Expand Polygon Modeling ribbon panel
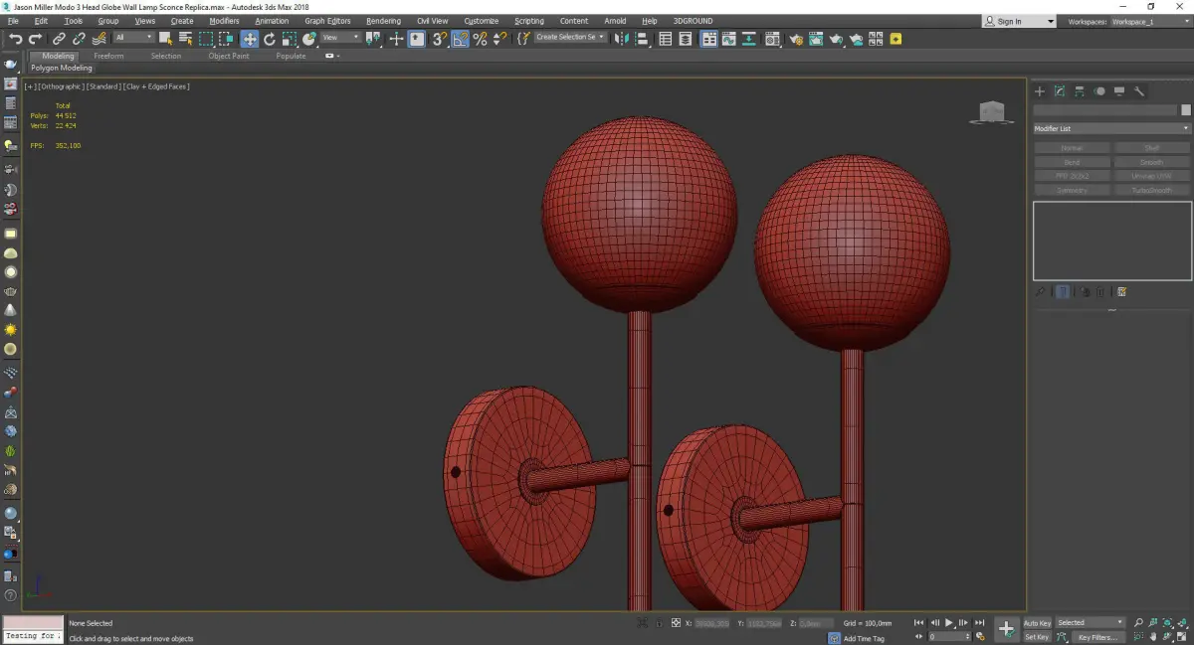The height and width of the screenshot is (645, 1194). [x=62, y=69]
